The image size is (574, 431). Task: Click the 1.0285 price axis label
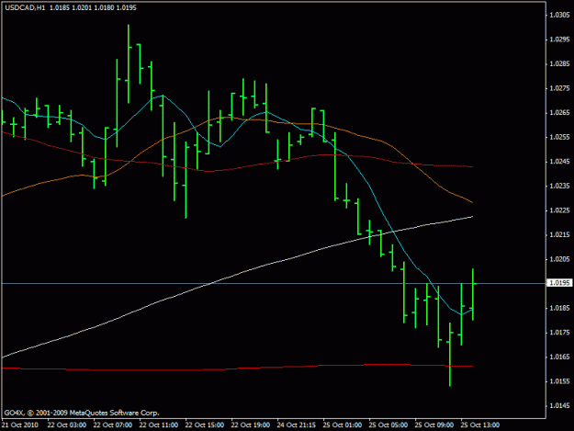coord(560,63)
